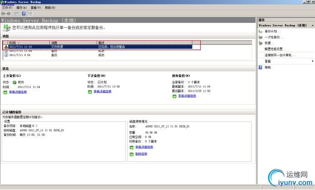Click the 3 个副本 total backups value
Screen dimensions: 315x190
coord(194,82)
